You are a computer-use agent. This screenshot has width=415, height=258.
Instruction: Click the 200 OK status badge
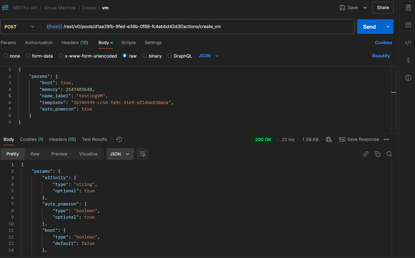tap(263, 139)
